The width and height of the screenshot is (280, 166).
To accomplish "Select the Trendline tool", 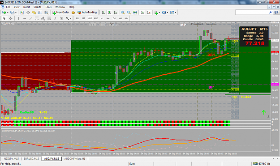I will point(31,18).
